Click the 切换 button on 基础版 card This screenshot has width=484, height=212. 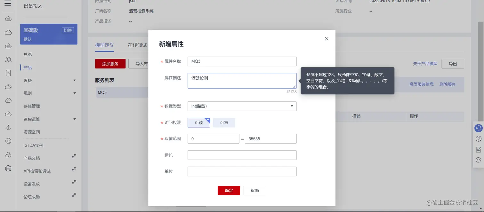point(68,30)
